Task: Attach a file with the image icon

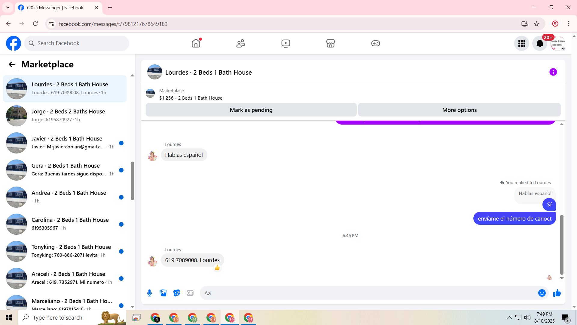Action: coord(163,293)
